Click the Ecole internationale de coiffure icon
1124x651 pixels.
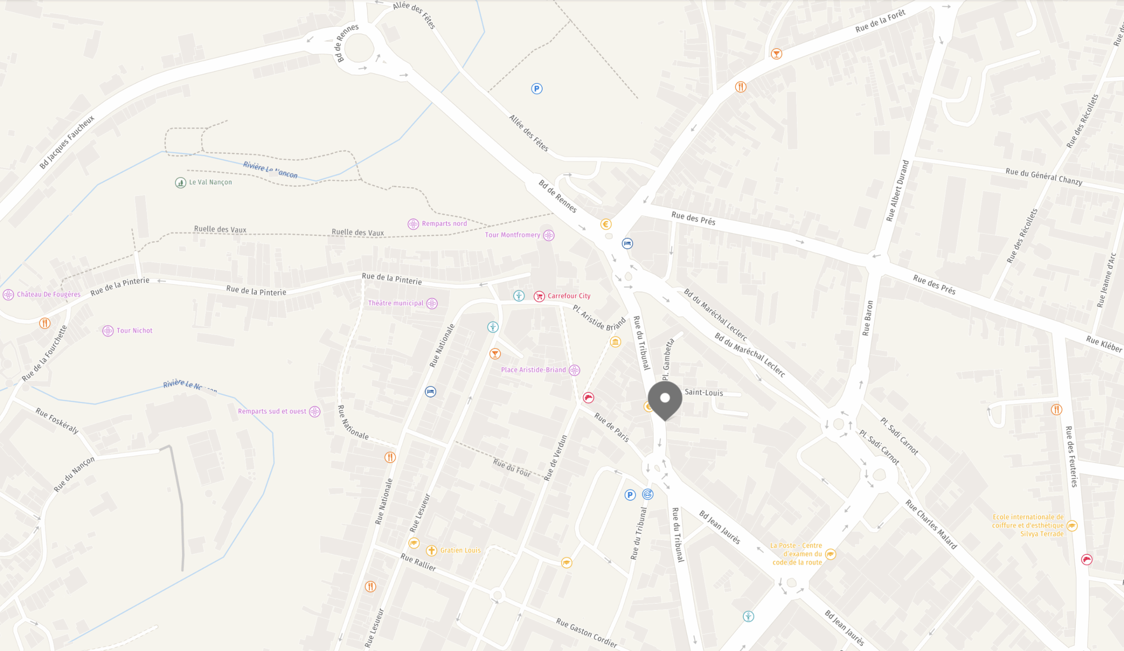1072,526
